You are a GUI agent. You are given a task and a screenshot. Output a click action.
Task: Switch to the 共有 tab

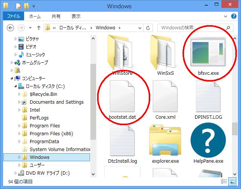point(56,16)
